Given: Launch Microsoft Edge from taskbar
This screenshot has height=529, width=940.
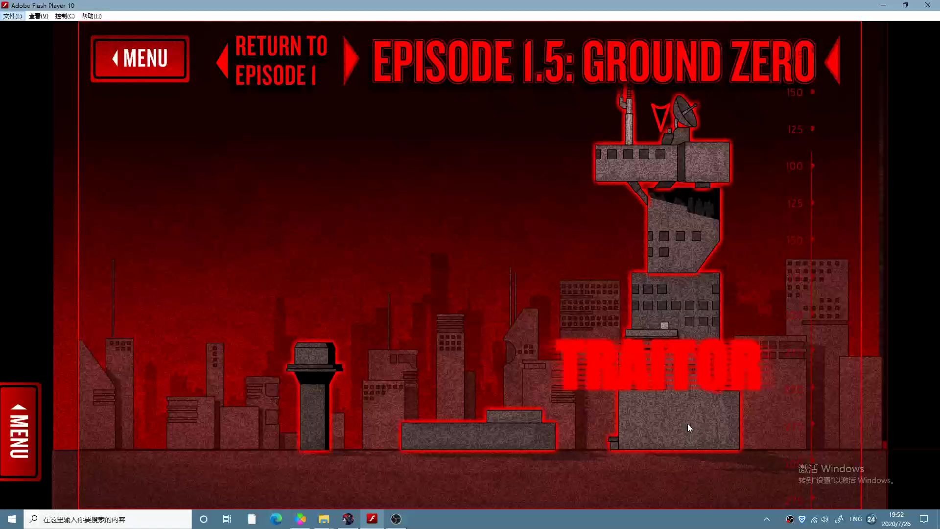Looking at the screenshot, I should pyautogui.click(x=276, y=519).
